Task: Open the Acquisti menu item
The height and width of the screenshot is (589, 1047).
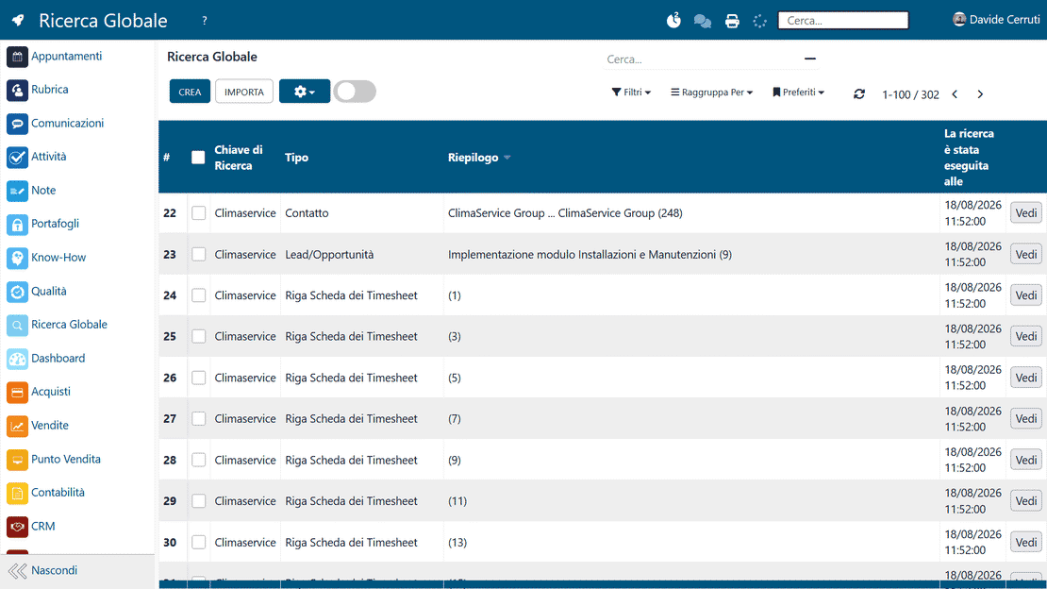Action: (x=51, y=392)
